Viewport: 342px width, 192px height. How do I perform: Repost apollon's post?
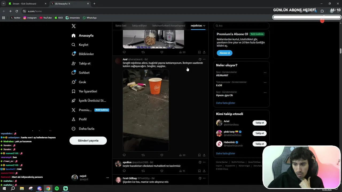coord(143,171)
